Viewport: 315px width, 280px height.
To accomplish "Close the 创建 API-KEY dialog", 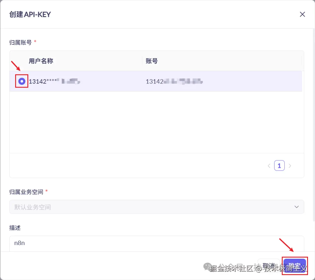I will pyautogui.click(x=302, y=14).
